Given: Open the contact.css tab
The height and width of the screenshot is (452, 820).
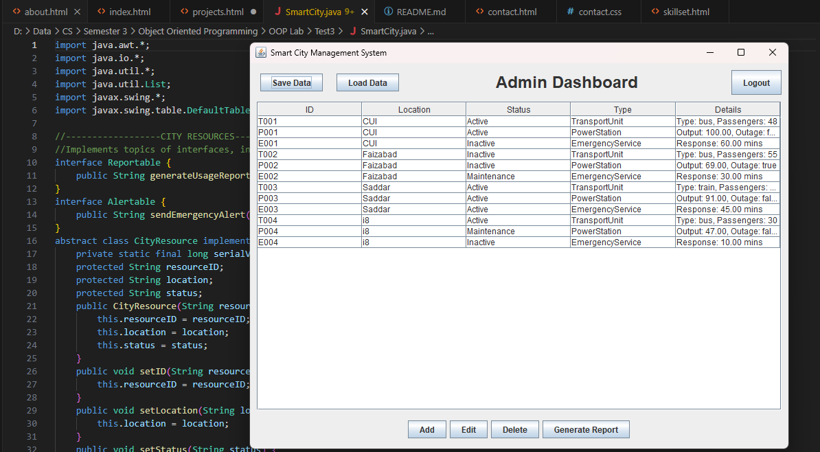Looking at the screenshot, I should [600, 12].
